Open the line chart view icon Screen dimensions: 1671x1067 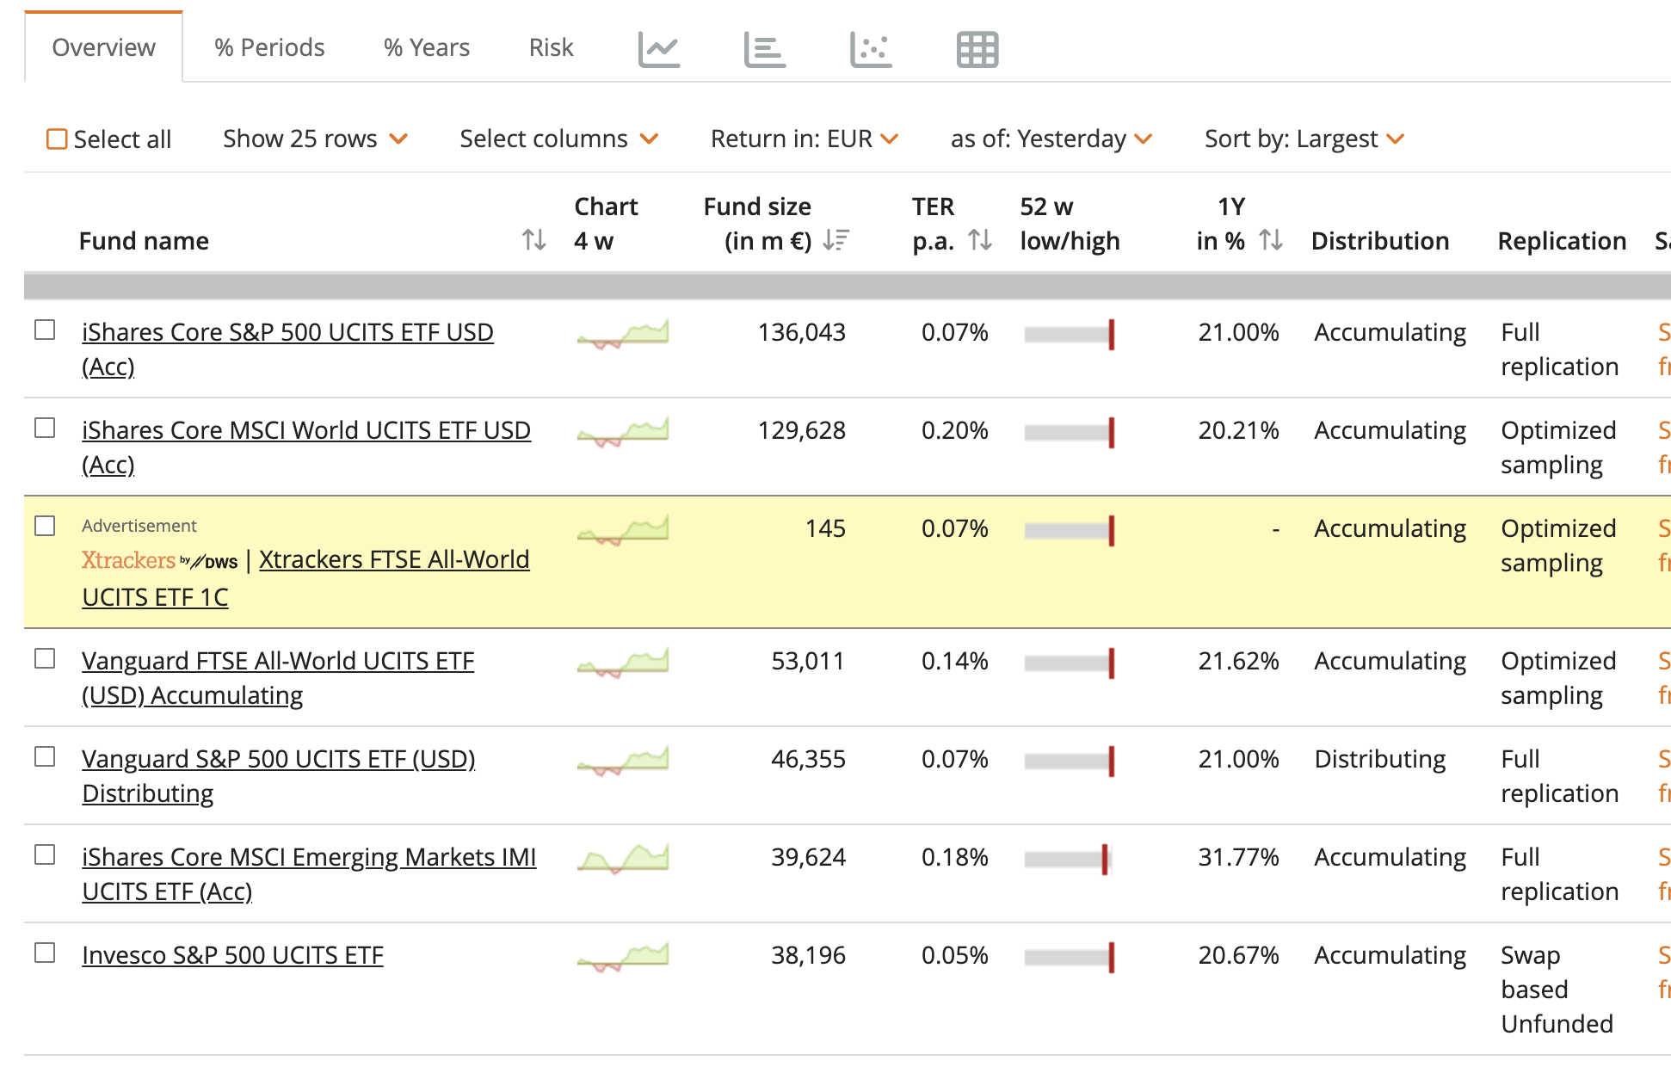click(x=659, y=49)
